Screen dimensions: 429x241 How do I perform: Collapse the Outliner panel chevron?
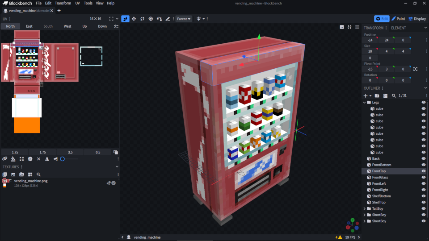(425, 88)
